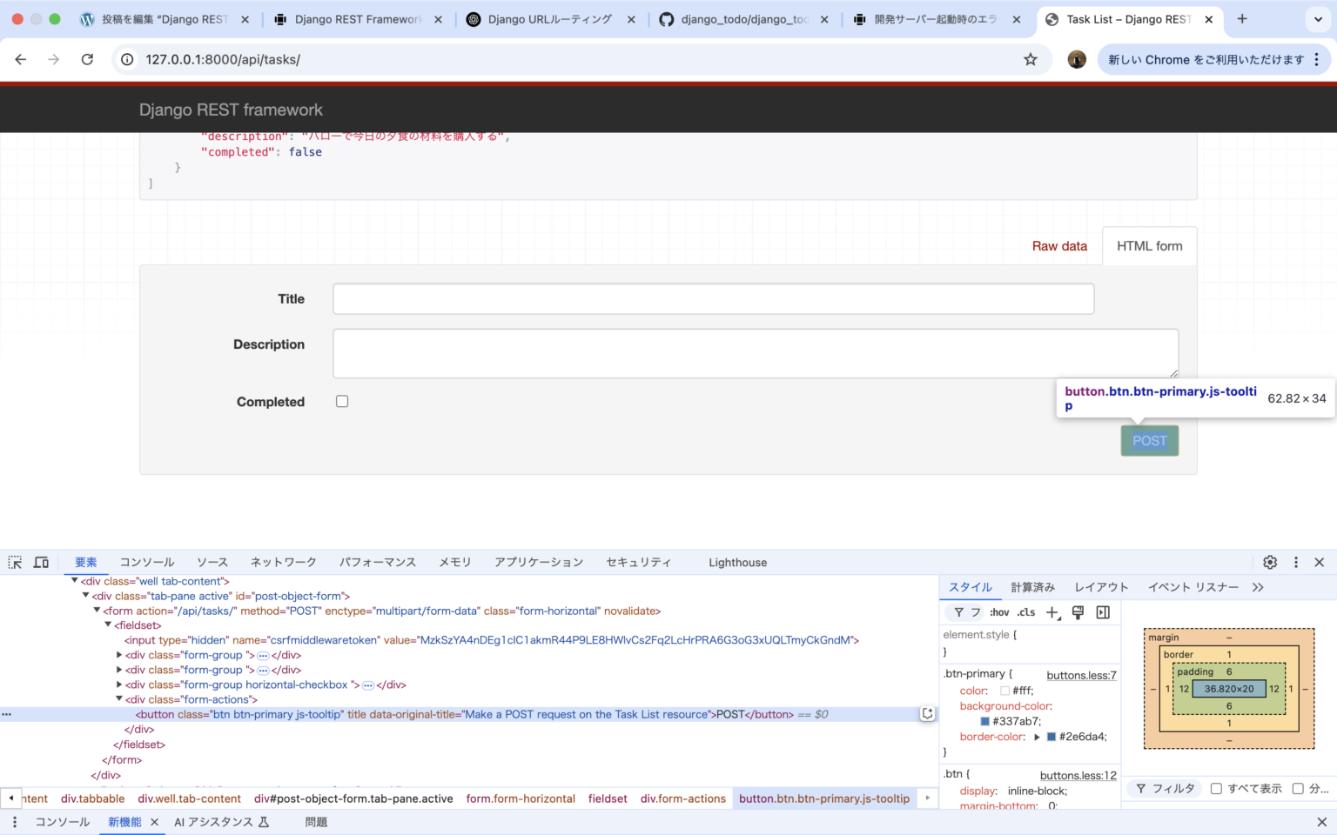Viewport: 1337px width, 835px height.
Task: Click the POST button on the form
Action: 1149,441
